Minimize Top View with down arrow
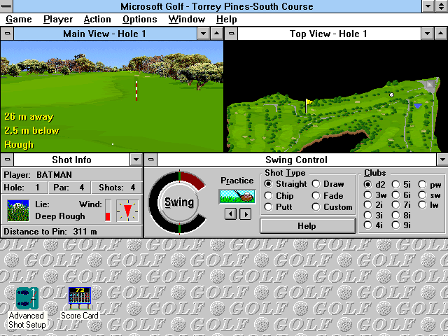 click(428, 34)
